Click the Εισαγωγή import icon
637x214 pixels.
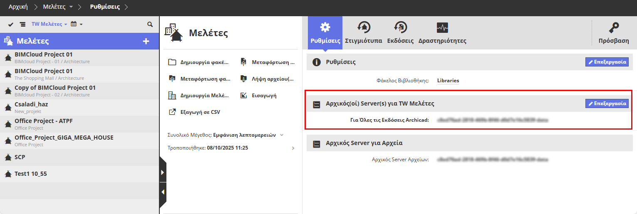point(244,95)
